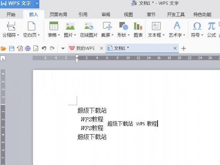Click the save disk icon
Viewport: 220px width, 165px height.
tap(12, 48)
